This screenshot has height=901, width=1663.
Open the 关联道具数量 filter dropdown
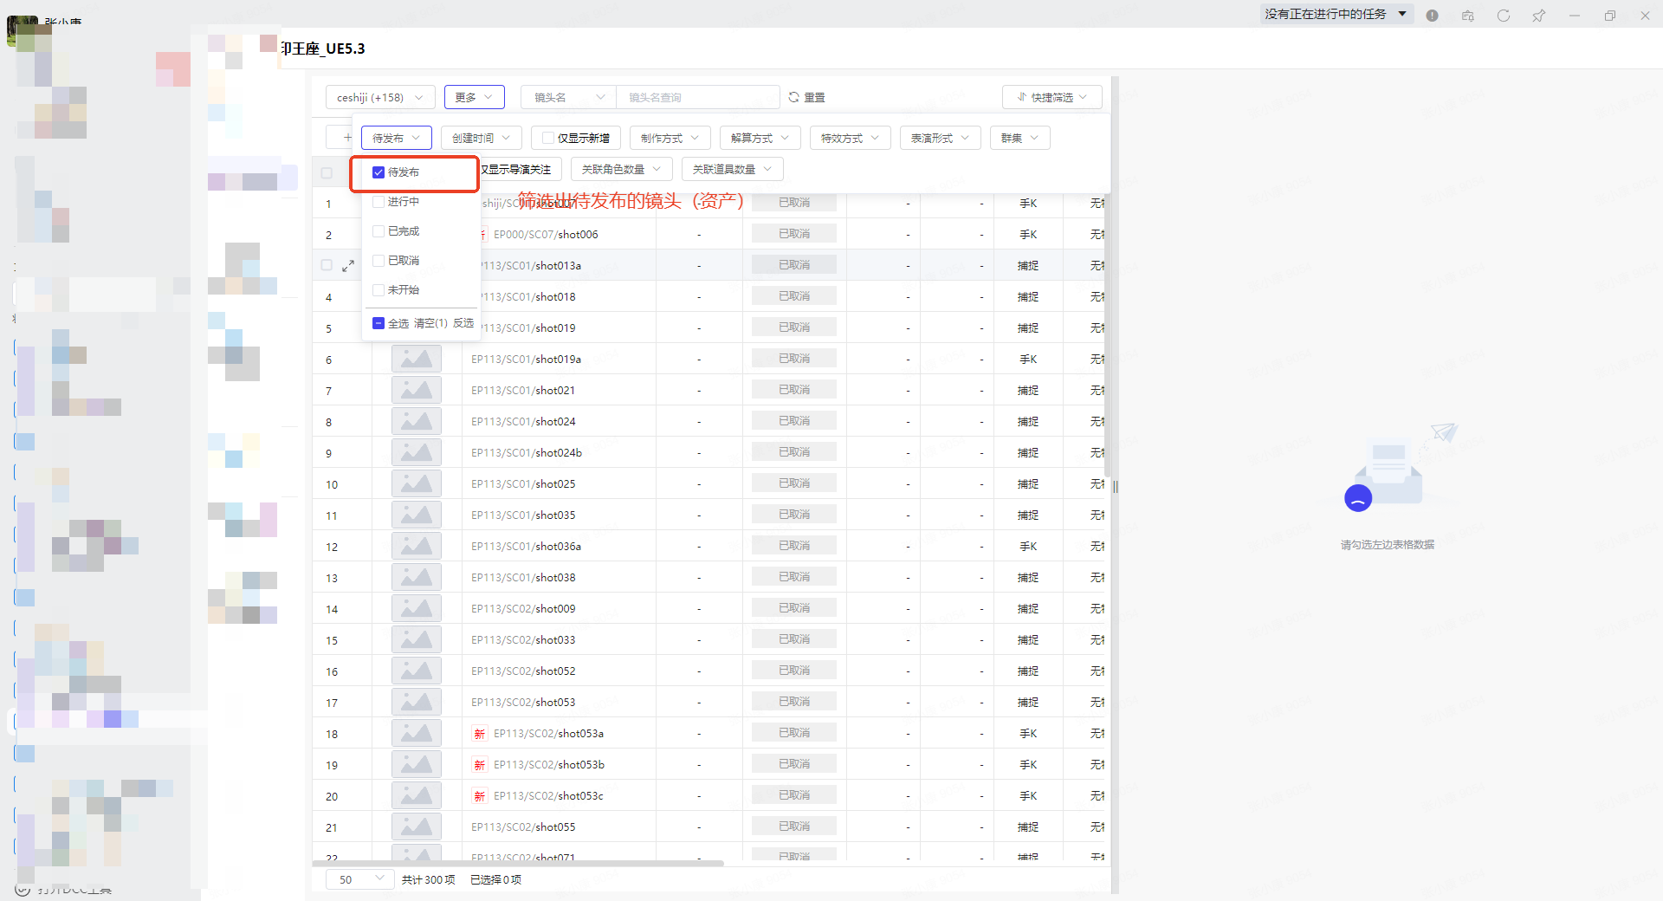732,169
